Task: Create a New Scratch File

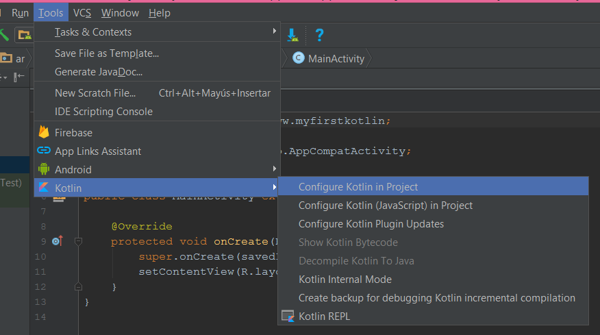Action: click(x=158, y=93)
